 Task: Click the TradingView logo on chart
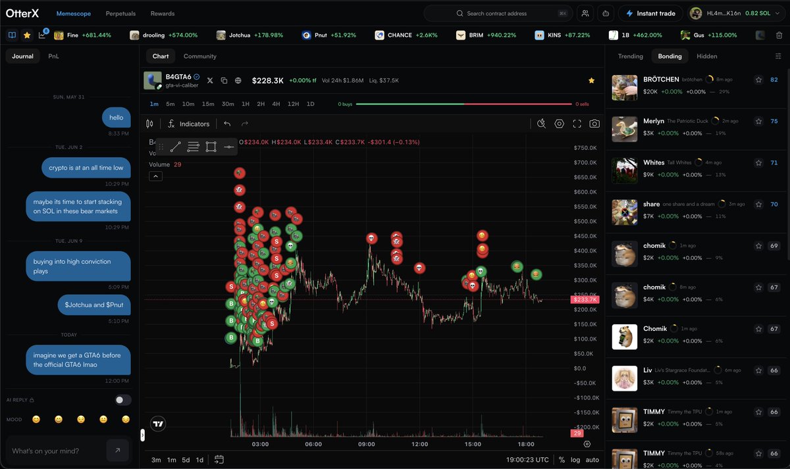(157, 424)
